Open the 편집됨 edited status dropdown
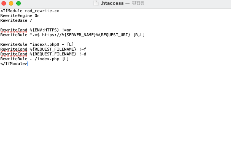Image resolution: width=231 pixels, height=150 pixels. [x=138, y=3]
